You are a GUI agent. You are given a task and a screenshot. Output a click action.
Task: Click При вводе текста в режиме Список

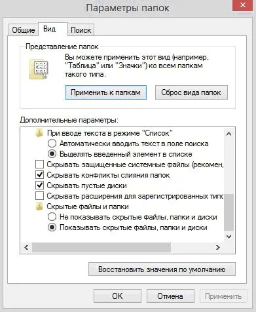click(x=110, y=133)
